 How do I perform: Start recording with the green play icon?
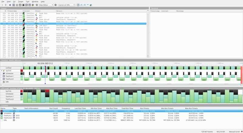tap(2, 5)
